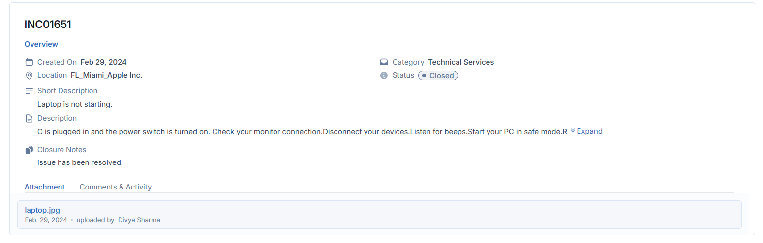This screenshot has height=243, width=763.
Task: Click the FL_Miami_Apple Inc. location value
Action: (x=106, y=75)
